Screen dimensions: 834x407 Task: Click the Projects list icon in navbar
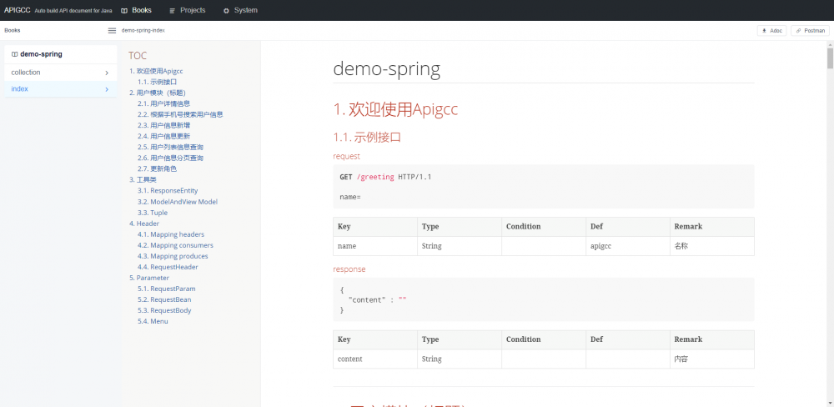tap(173, 11)
